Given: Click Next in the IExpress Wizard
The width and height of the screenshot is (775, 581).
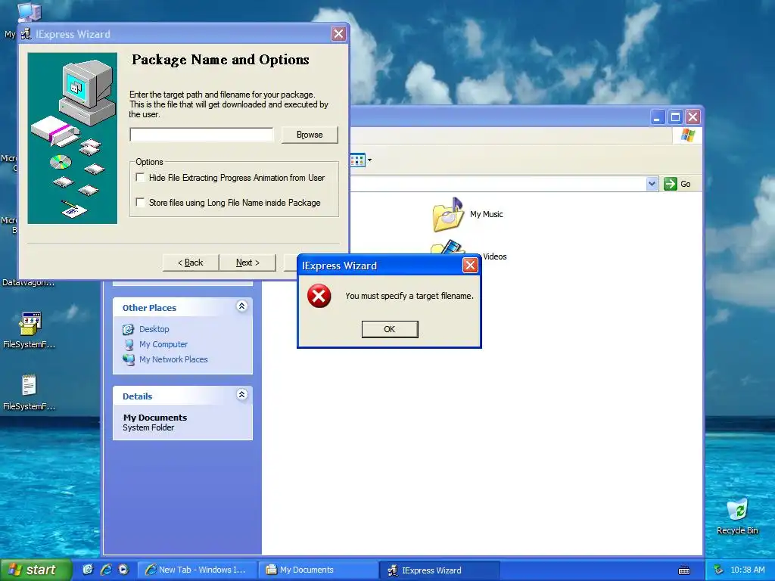Looking at the screenshot, I should coord(247,263).
